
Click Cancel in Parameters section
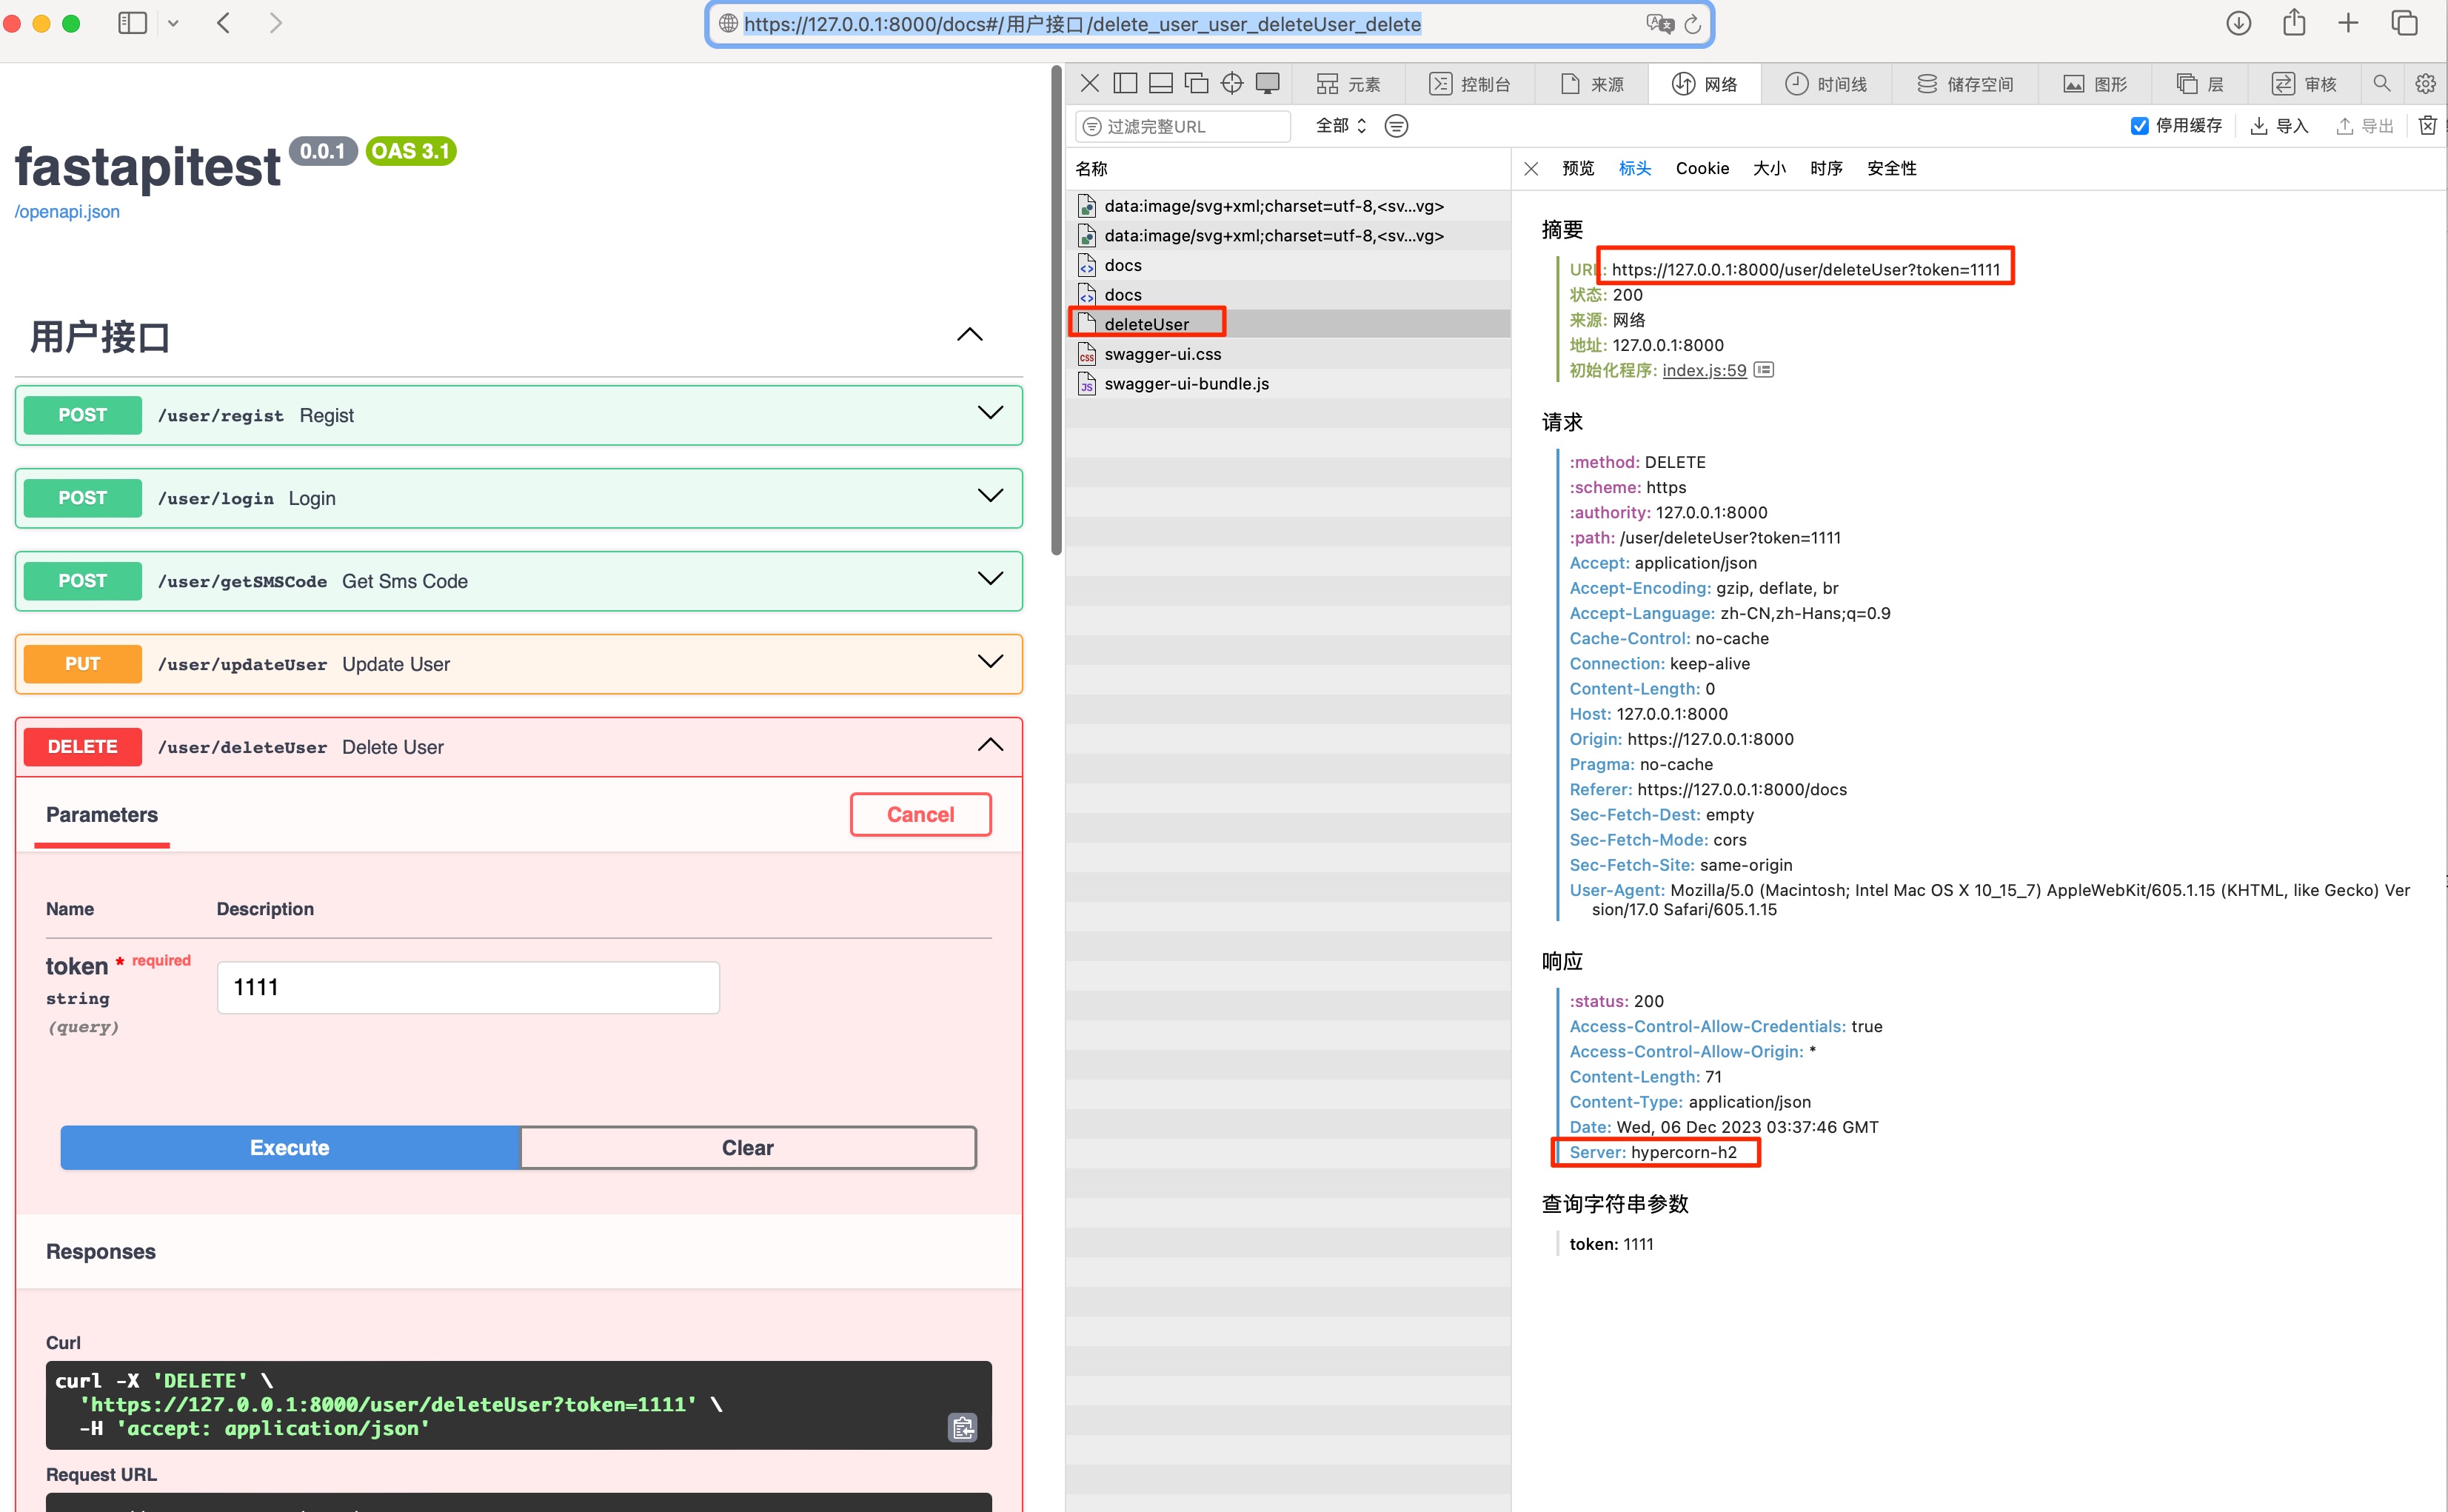[x=920, y=815]
